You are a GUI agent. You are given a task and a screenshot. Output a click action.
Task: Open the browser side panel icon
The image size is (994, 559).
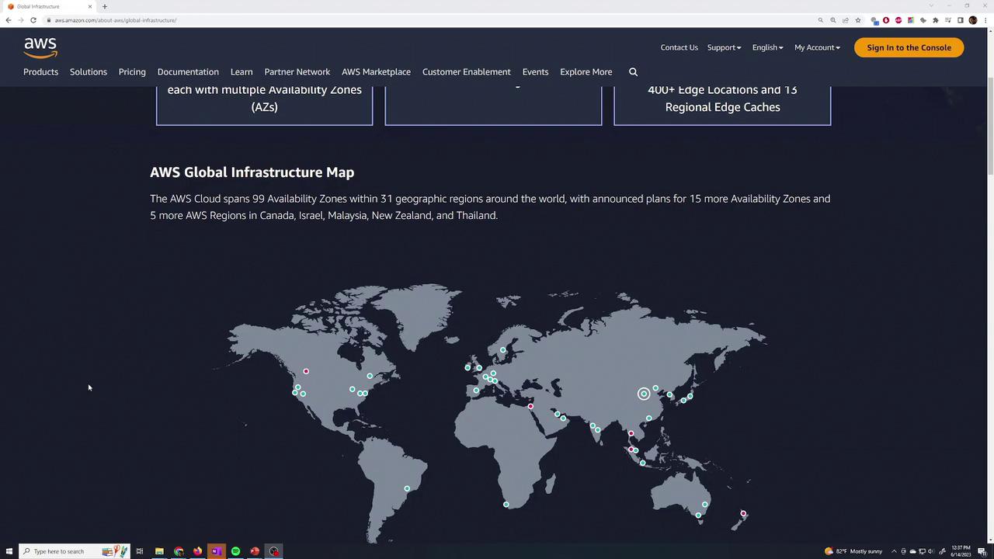[960, 20]
